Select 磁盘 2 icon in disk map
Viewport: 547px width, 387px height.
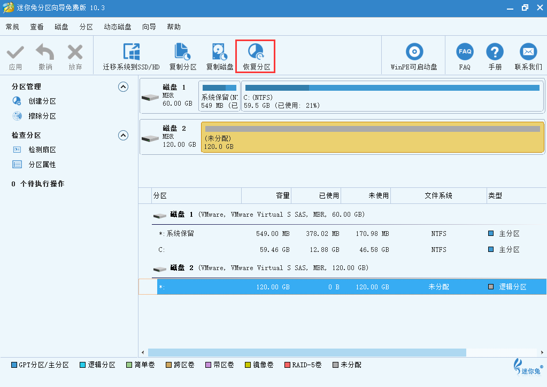(x=150, y=139)
